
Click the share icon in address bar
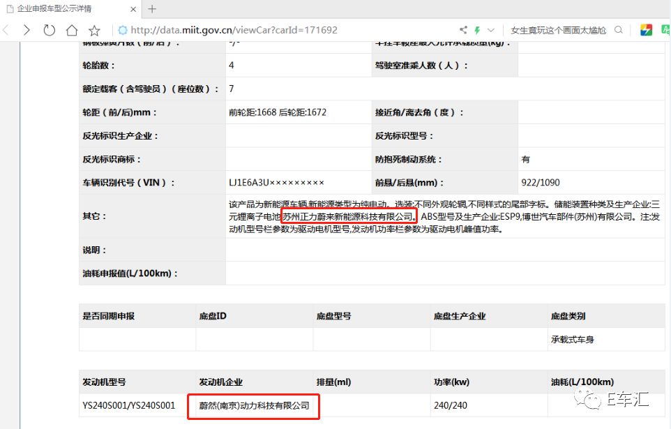click(x=463, y=30)
